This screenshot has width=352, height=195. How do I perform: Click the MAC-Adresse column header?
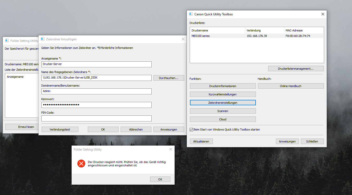(304, 30)
